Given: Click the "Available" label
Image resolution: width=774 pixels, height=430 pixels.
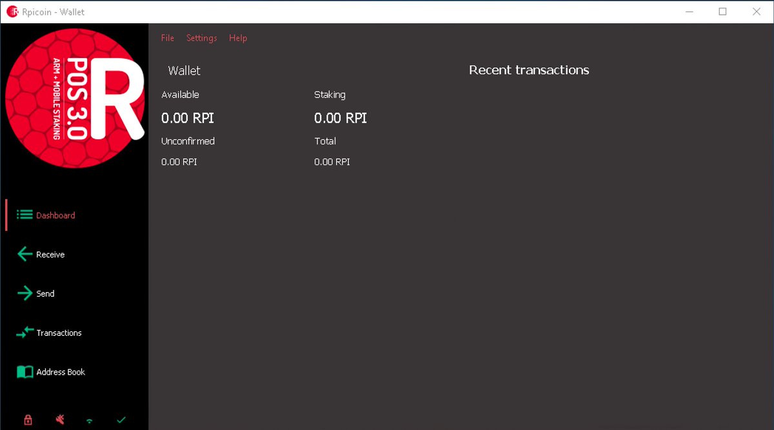Looking at the screenshot, I should pyautogui.click(x=180, y=95).
